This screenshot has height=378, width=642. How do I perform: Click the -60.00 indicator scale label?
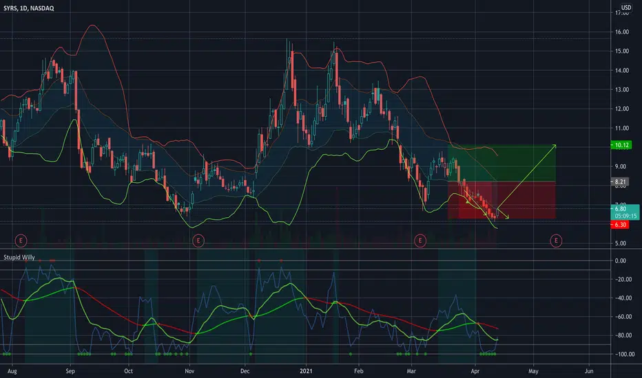pos(622,317)
